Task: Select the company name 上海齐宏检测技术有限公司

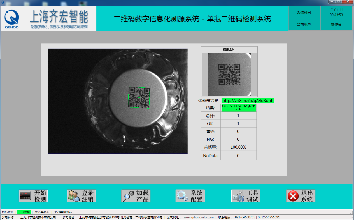Action: (x=38, y=217)
